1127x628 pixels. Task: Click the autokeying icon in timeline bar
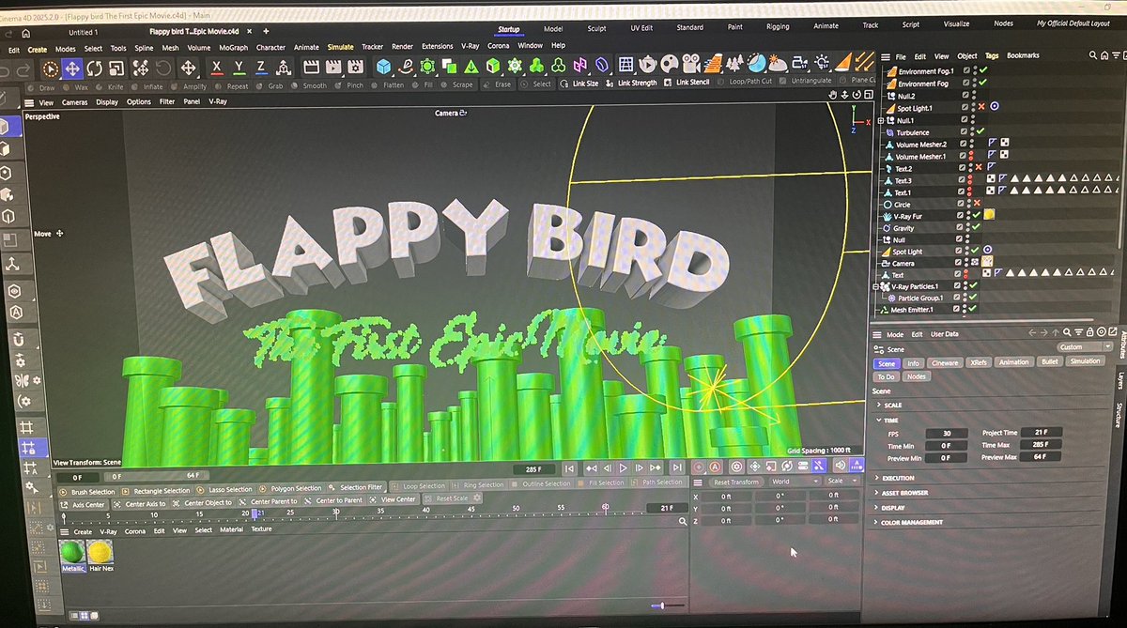click(716, 467)
